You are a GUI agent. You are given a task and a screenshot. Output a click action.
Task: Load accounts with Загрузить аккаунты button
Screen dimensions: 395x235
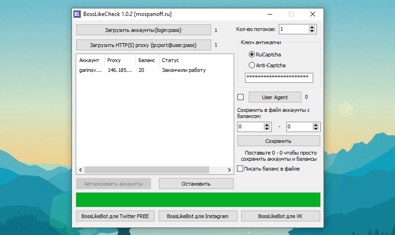pos(143,30)
